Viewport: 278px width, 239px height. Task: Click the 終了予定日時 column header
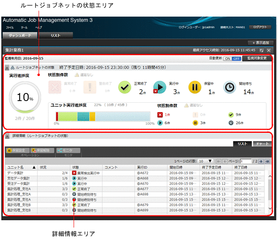coord(216,167)
